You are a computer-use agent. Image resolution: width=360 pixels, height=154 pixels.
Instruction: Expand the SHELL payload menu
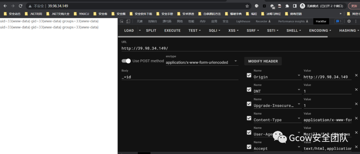pyautogui.click(x=294, y=31)
